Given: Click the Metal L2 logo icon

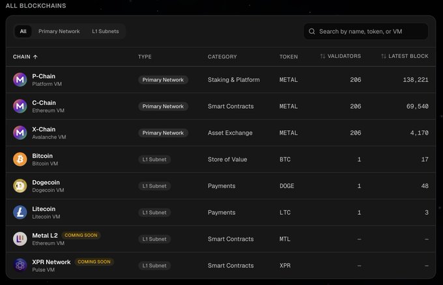Looking at the screenshot, I should pos(20,239).
